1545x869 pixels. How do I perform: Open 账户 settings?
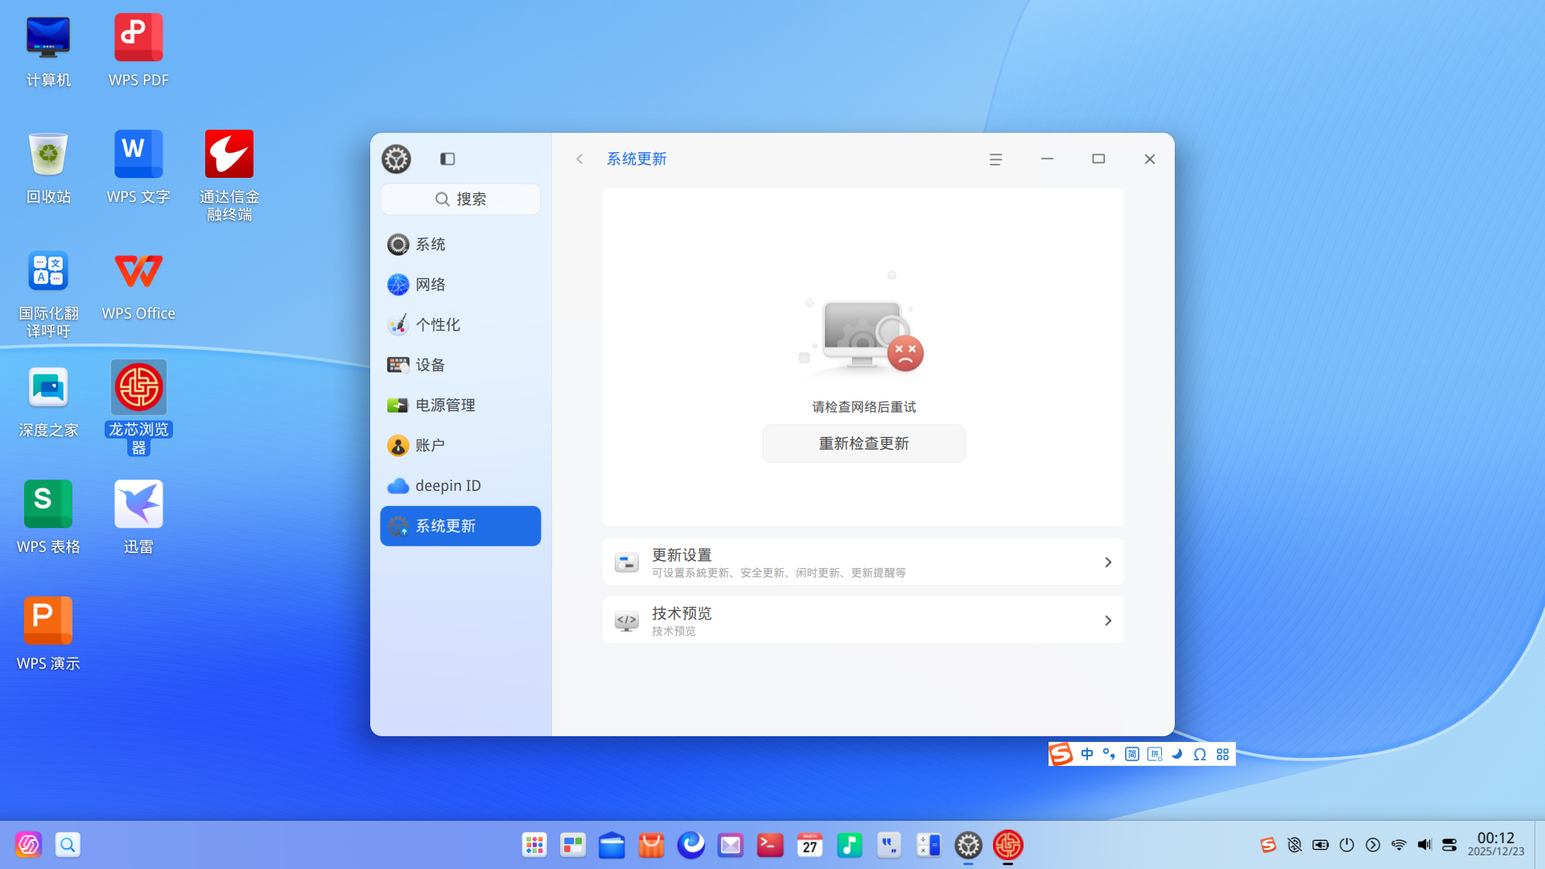460,445
